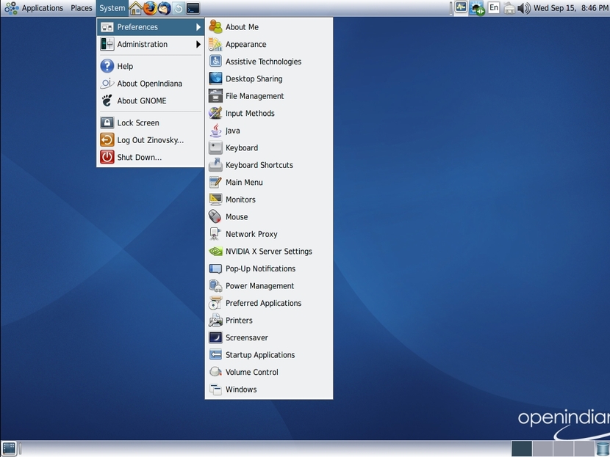Expand the Administration submenu arrow
This screenshot has height=457, width=610.
point(198,44)
